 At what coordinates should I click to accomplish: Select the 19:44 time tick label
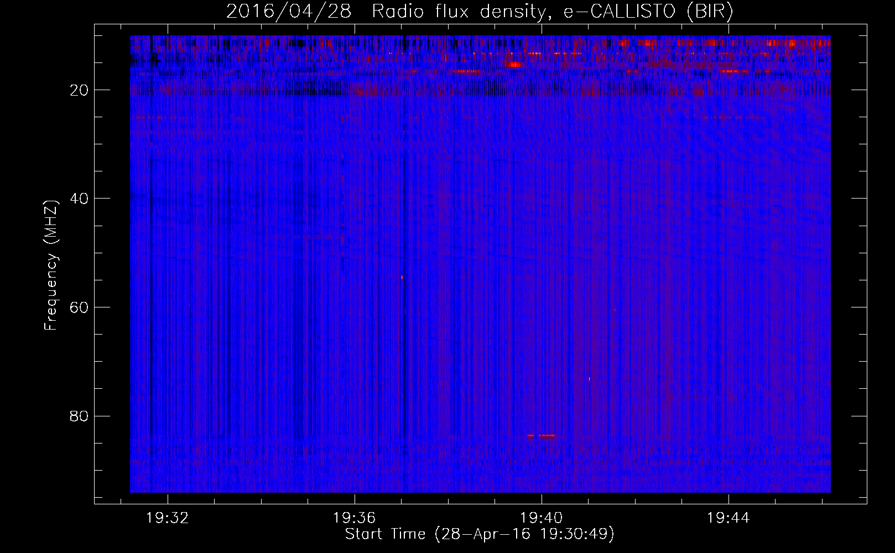coord(728,518)
